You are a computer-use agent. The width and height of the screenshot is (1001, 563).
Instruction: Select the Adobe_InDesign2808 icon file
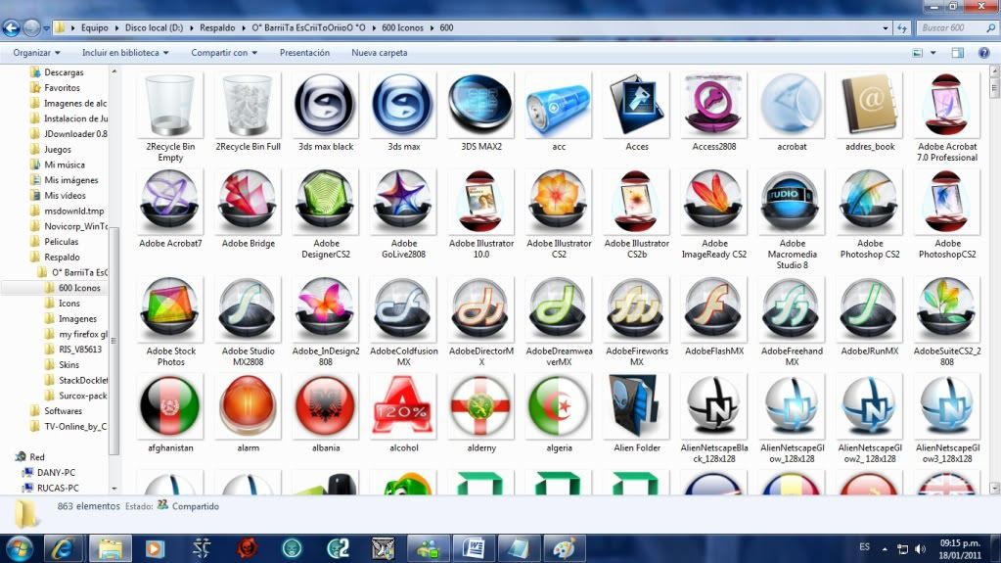point(326,322)
